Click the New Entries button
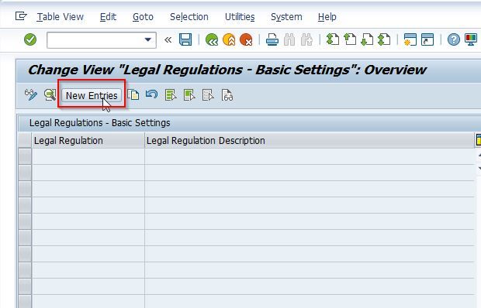Screen dimensions: 481x308 point(92,95)
